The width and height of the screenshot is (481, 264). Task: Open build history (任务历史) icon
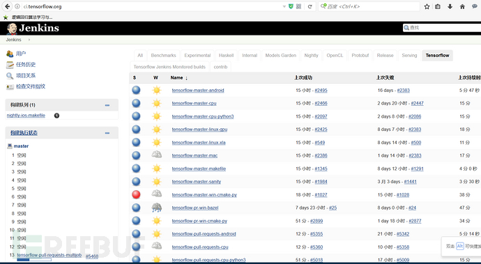click(10, 65)
